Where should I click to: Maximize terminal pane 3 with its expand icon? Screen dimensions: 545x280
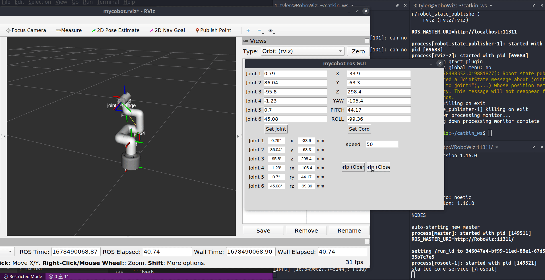(x=534, y=5)
